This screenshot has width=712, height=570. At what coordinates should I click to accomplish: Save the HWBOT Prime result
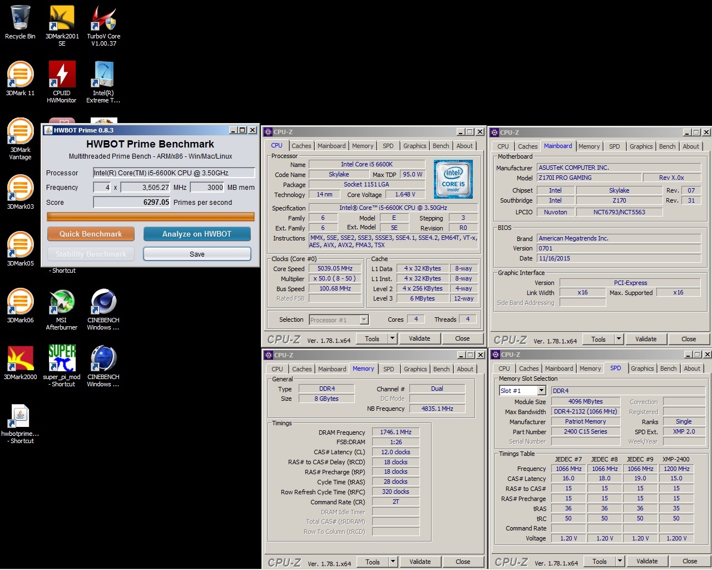[x=197, y=254]
